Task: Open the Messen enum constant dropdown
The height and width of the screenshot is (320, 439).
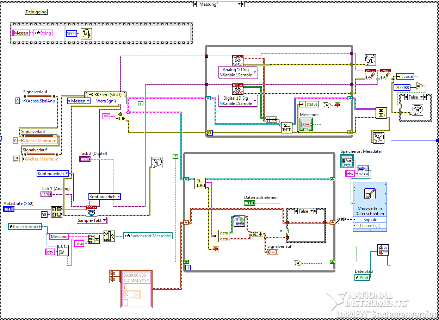Action: (x=79, y=101)
